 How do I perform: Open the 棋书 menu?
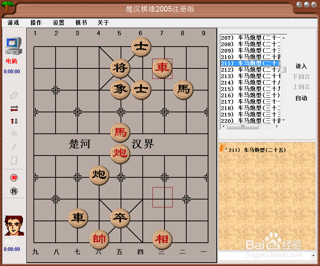[x=81, y=23]
